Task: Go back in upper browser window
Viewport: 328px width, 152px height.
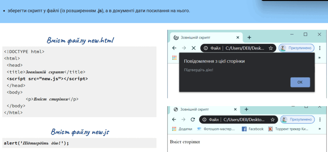Action: [174, 48]
